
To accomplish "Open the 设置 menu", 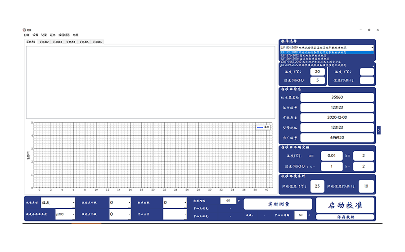I will pyautogui.click(x=35, y=35).
